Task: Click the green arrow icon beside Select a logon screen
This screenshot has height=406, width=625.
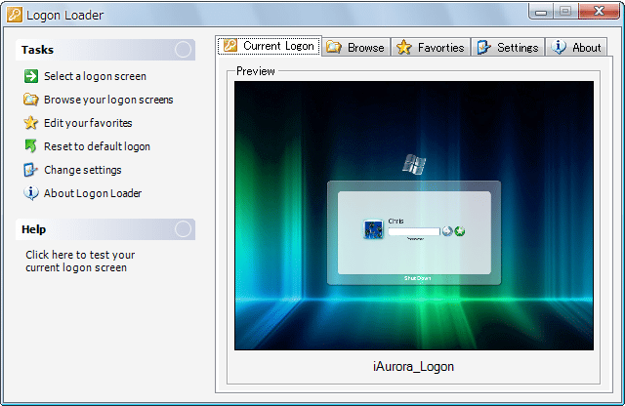Action: point(31,76)
